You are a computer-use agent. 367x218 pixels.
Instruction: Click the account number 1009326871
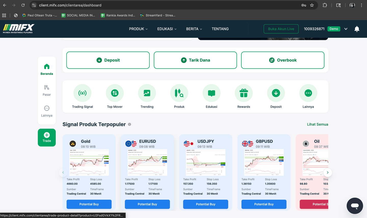(314, 29)
